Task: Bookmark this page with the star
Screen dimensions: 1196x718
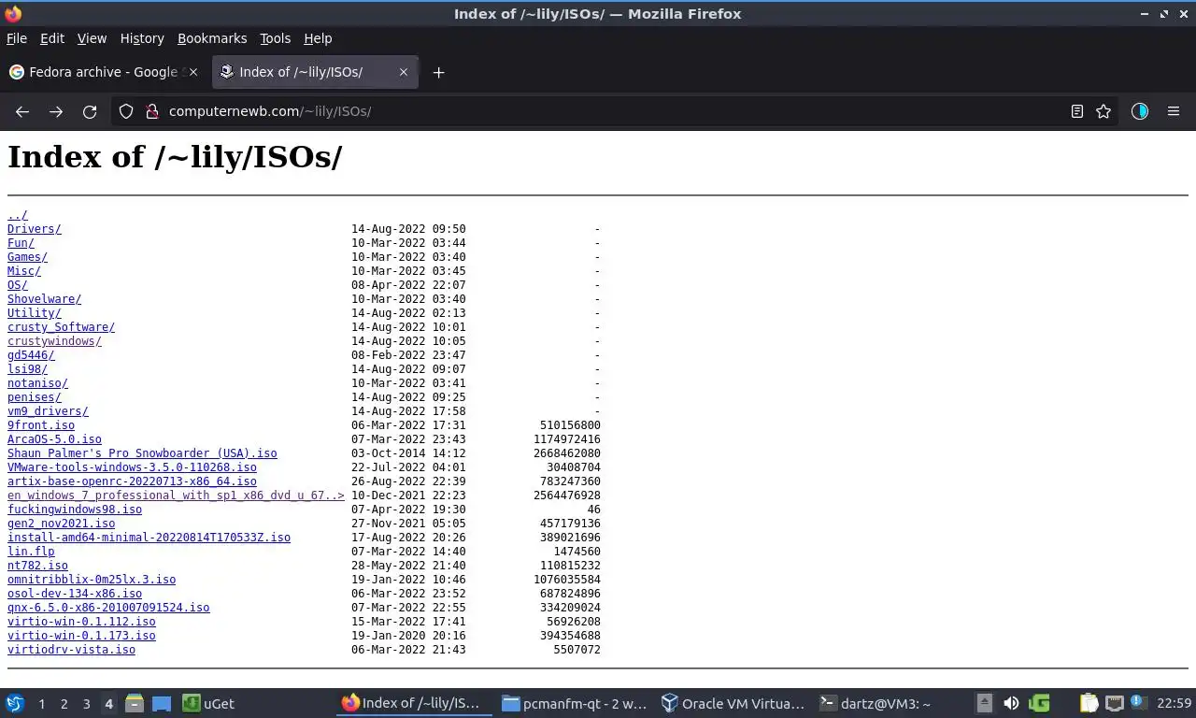Action: pyautogui.click(x=1103, y=111)
